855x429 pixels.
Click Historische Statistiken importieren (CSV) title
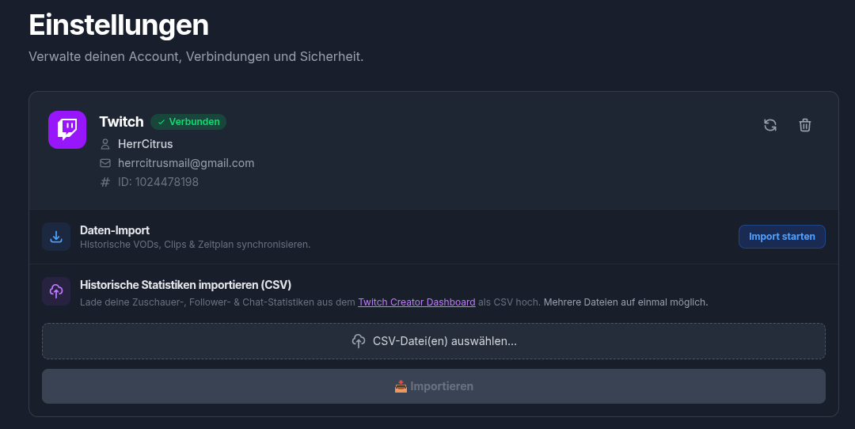pos(185,284)
